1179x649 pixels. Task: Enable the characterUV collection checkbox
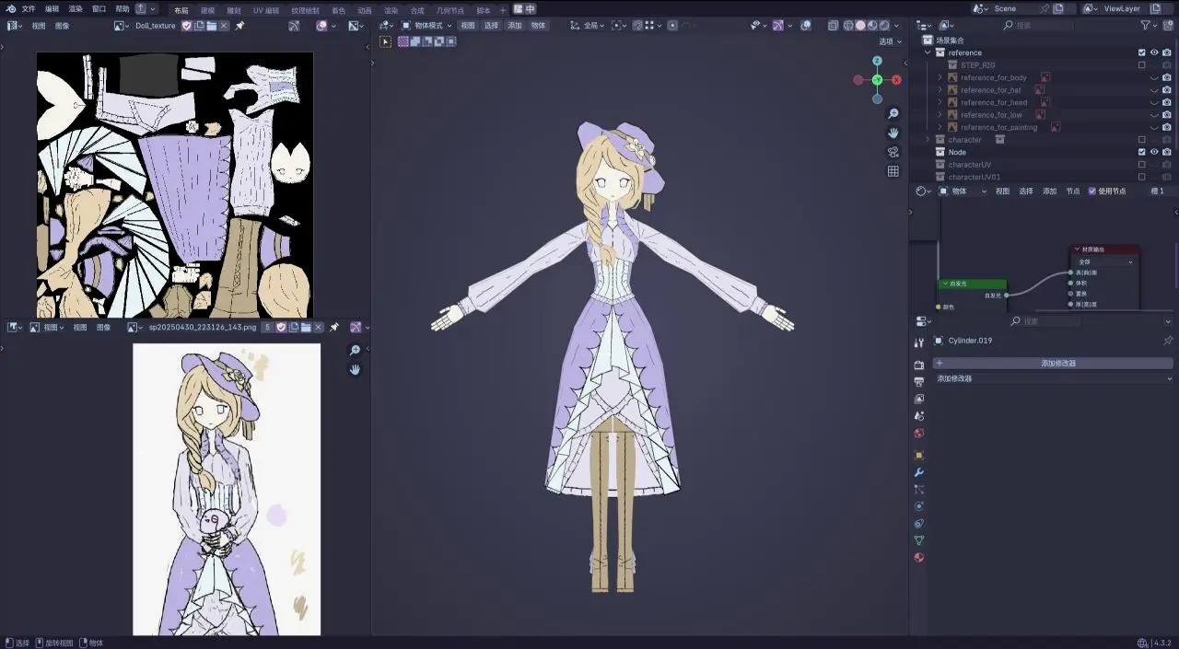pos(1142,165)
